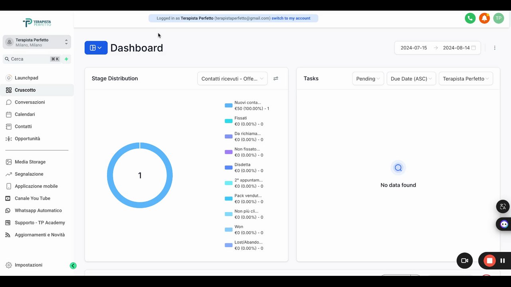Open the dashboard three-dot options menu
The image size is (511, 287).
495,48
